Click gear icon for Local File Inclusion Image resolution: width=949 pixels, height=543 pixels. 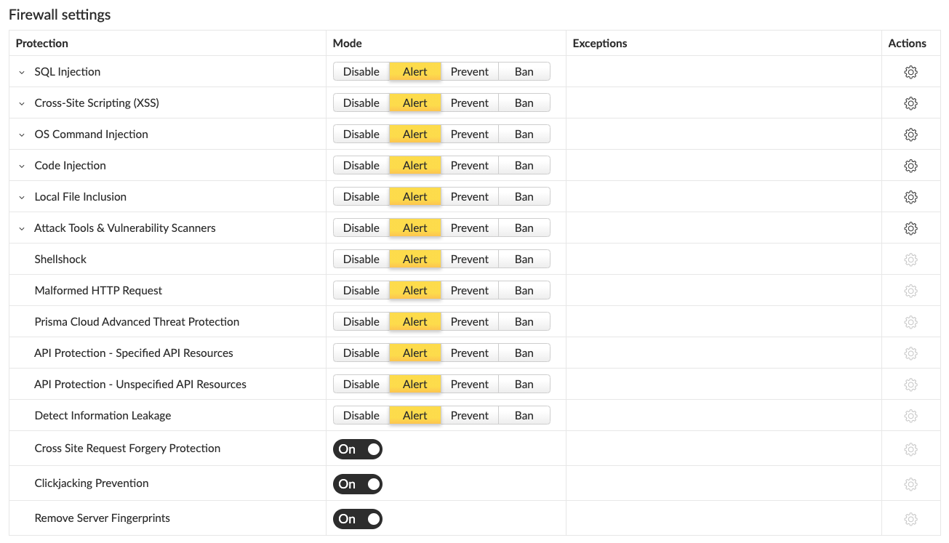click(x=910, y=197)
